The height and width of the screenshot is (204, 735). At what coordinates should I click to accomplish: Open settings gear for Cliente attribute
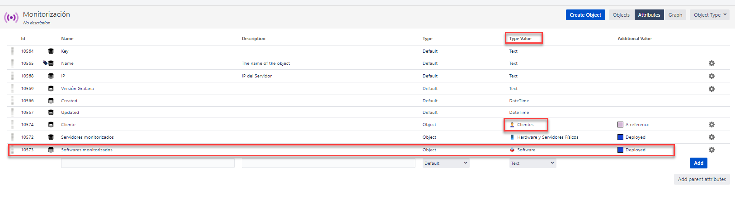coord(711,124)
